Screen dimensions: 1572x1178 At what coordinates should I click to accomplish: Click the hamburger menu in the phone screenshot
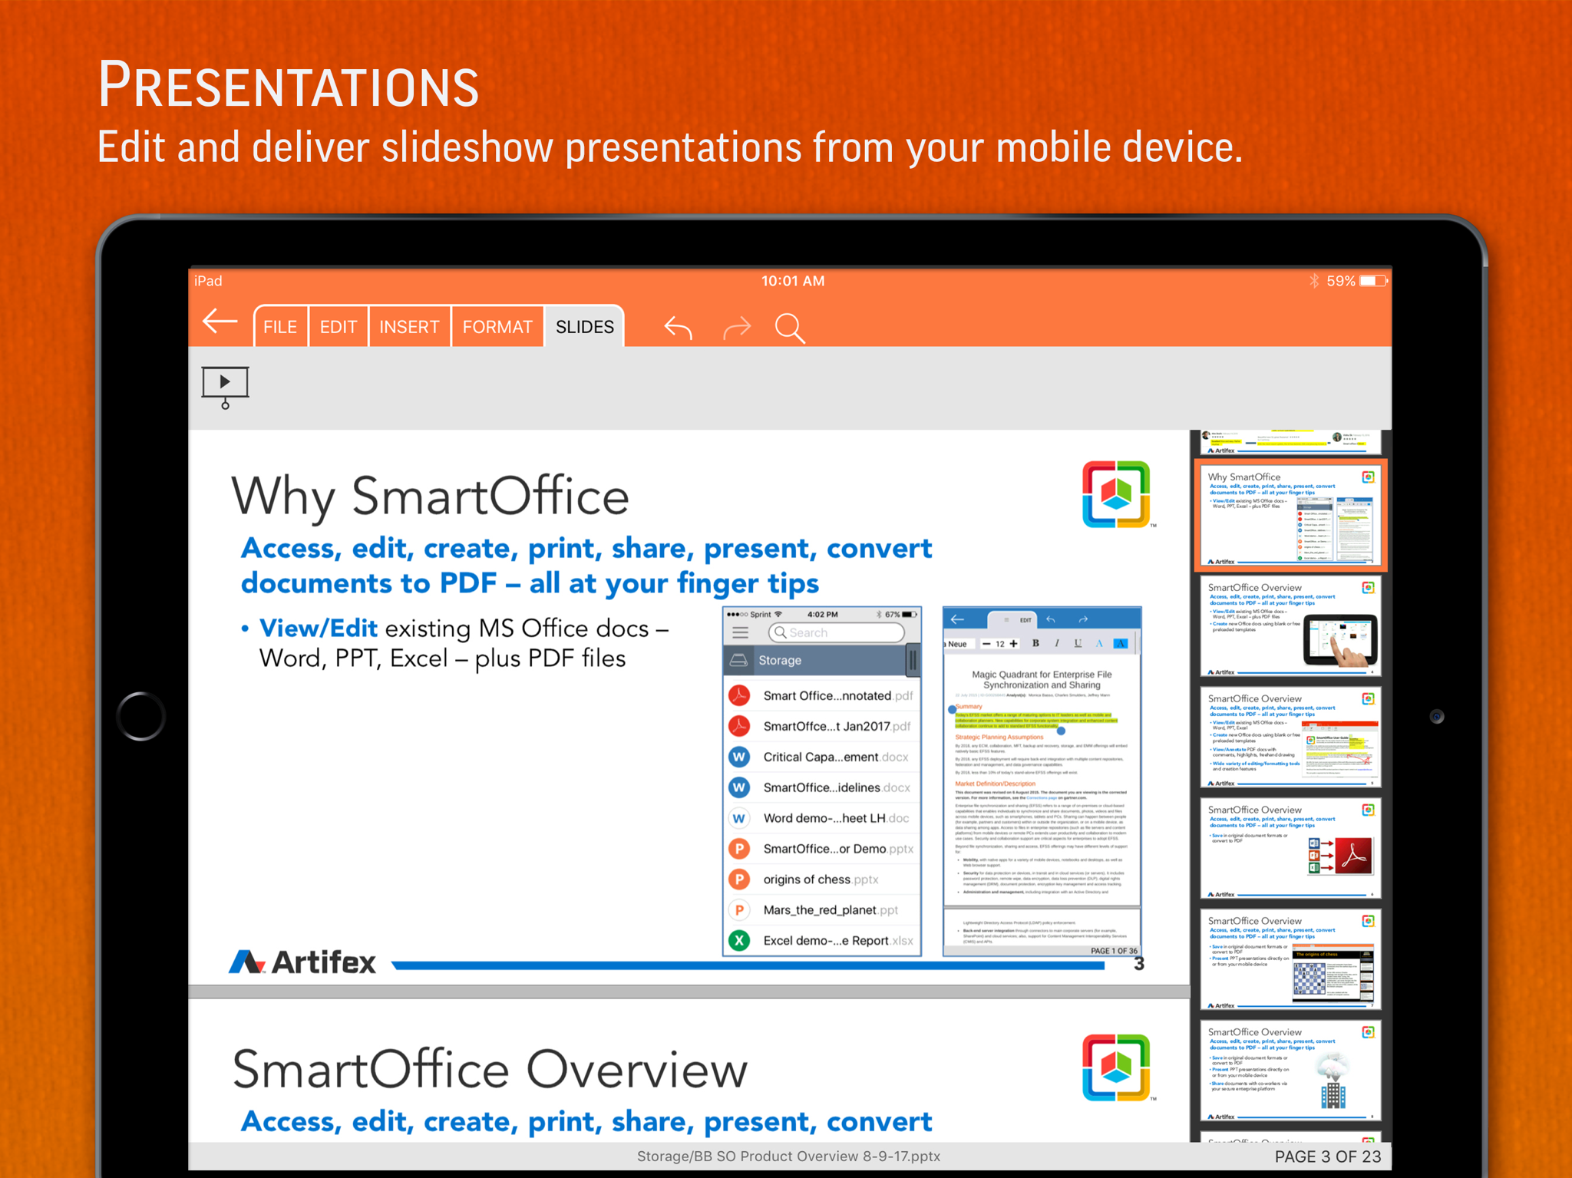741,632
